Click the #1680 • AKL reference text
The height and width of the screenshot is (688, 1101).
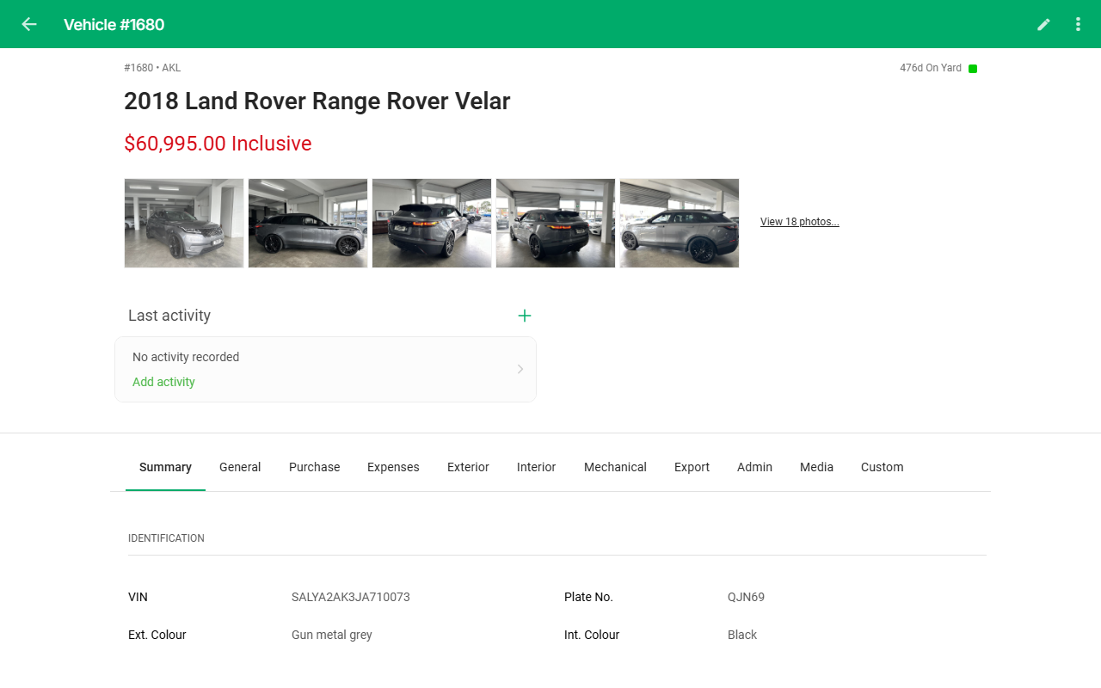[x=152, y=68]
